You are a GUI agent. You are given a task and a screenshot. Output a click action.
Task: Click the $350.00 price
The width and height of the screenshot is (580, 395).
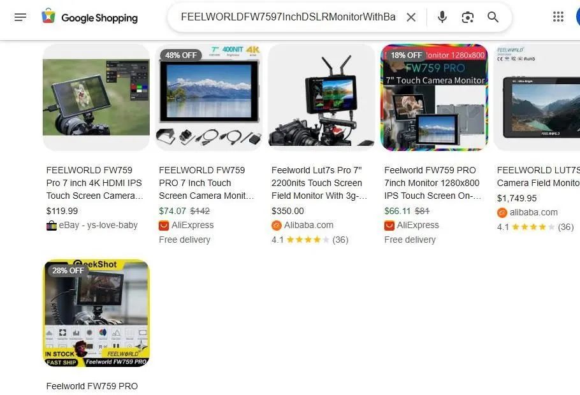point(287,211)
